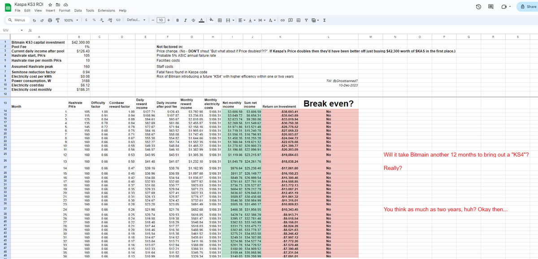Insert a link with chain icon
The width and height of the screenshot is (538, 259).
[x=283, y=20]
